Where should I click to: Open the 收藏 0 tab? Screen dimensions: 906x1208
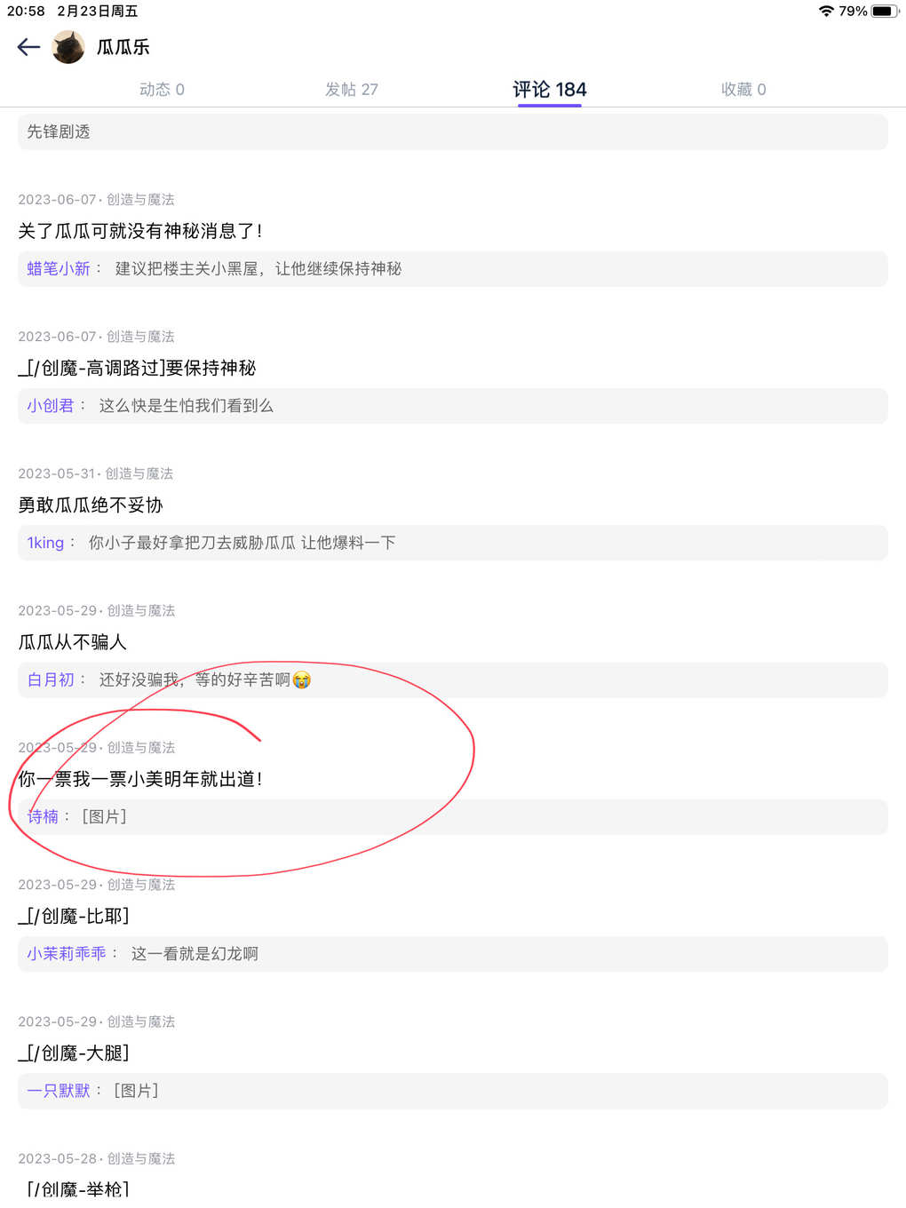pos(743,89)
